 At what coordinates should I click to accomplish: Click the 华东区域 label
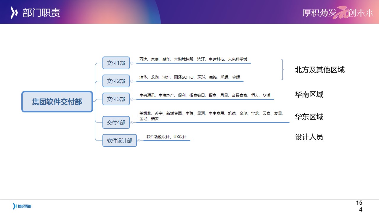pos(309,117)
